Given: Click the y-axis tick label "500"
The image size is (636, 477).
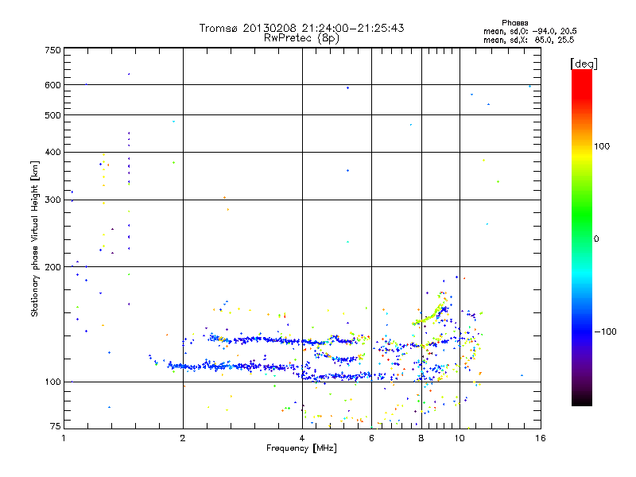Looking at the screenshot, I should pyautogui.click(x=52, y=115).
